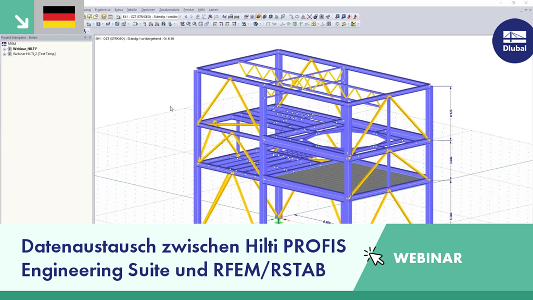Open dropdown arrow beside four-circles icon

coord(318,24)
